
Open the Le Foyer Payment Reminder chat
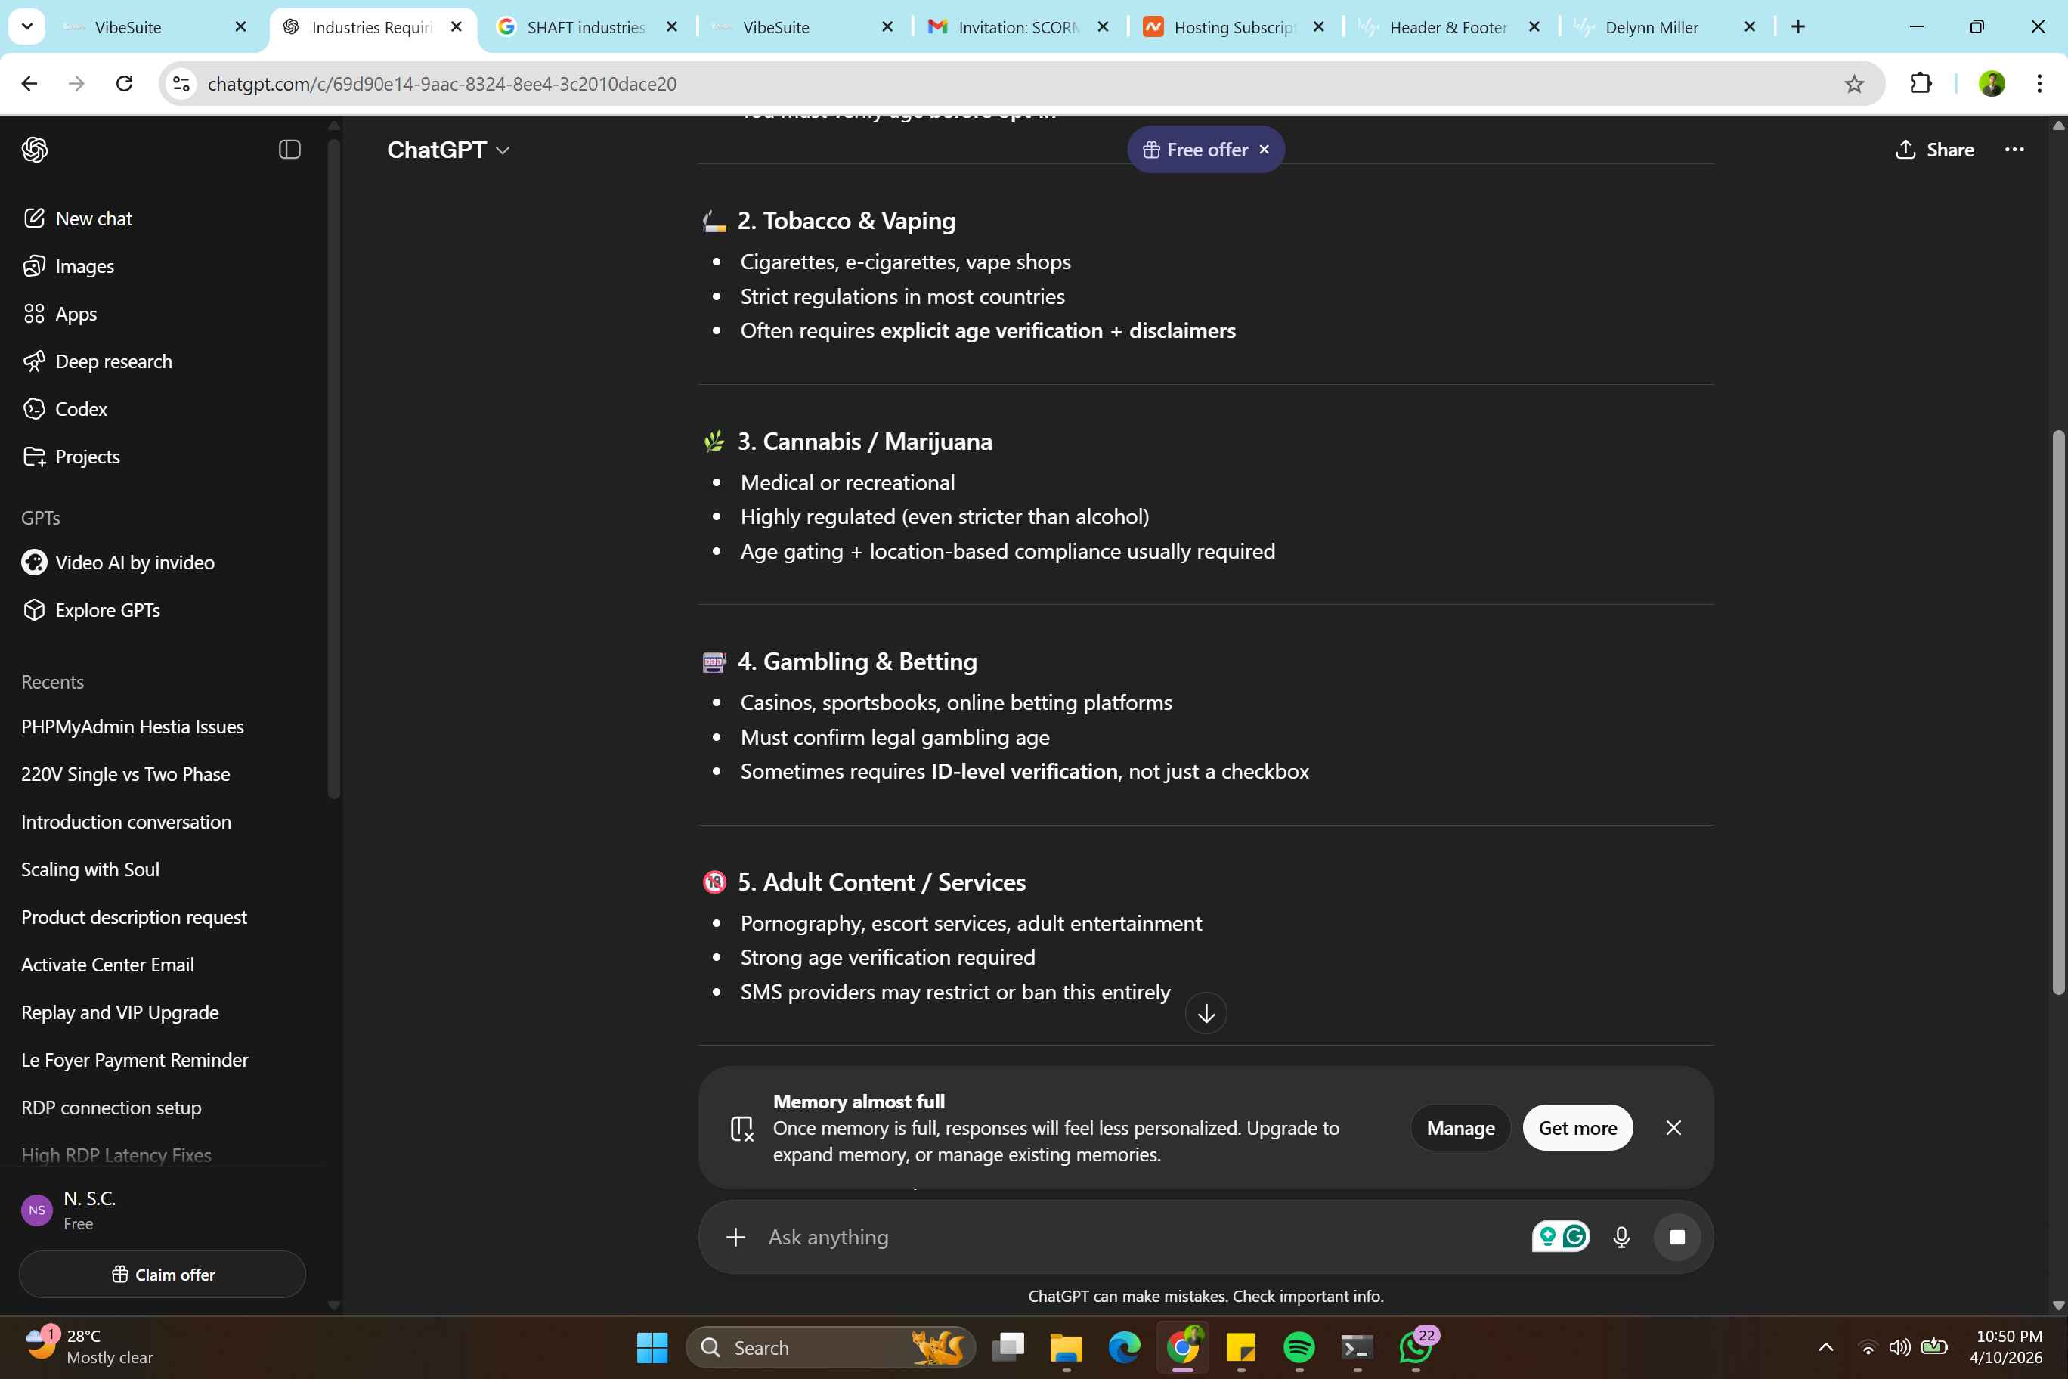[135, 1059]
